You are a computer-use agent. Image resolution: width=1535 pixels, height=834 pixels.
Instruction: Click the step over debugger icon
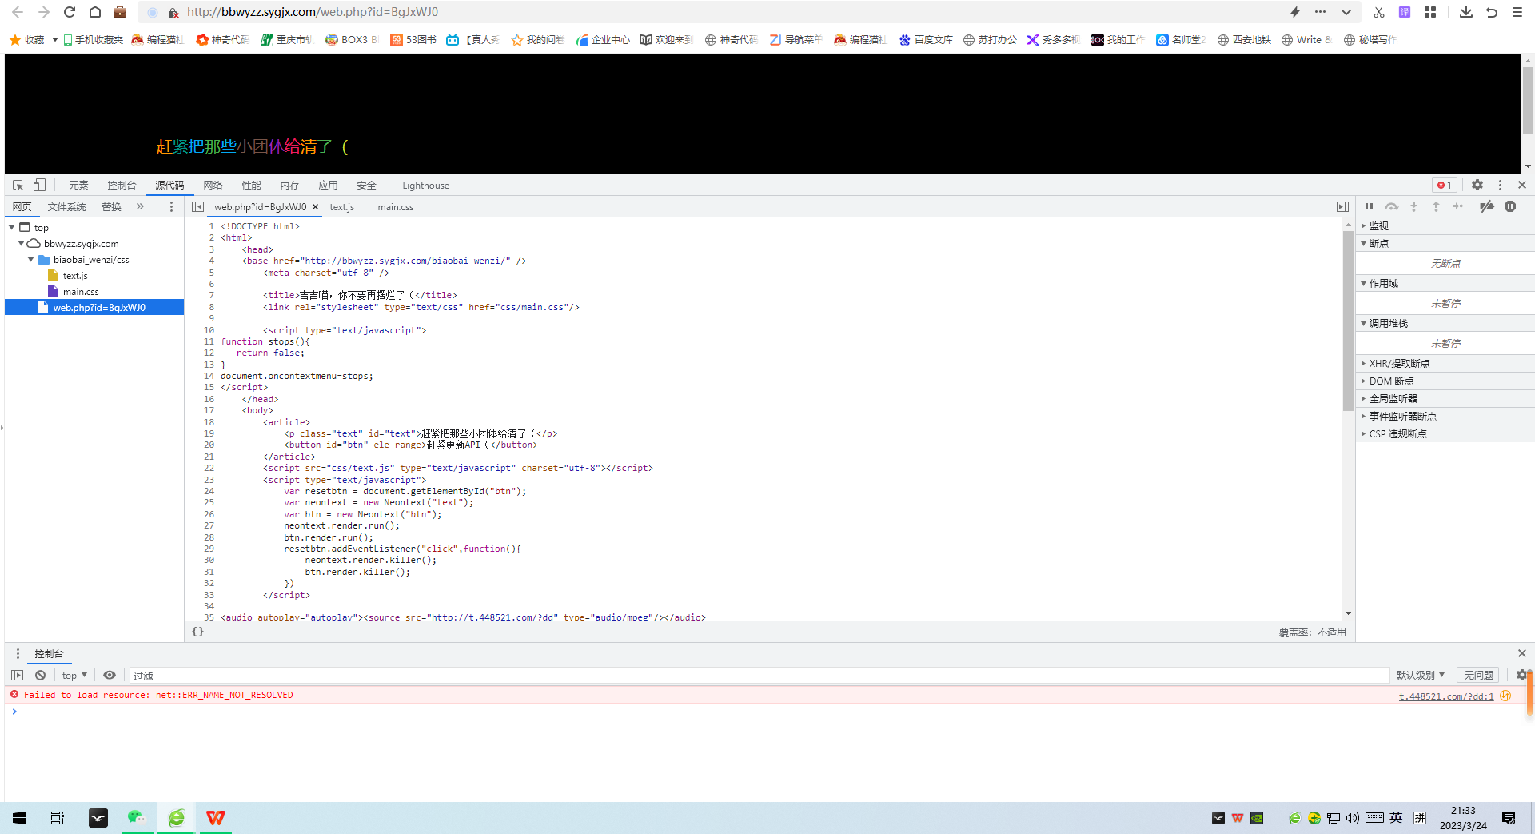1392,206
